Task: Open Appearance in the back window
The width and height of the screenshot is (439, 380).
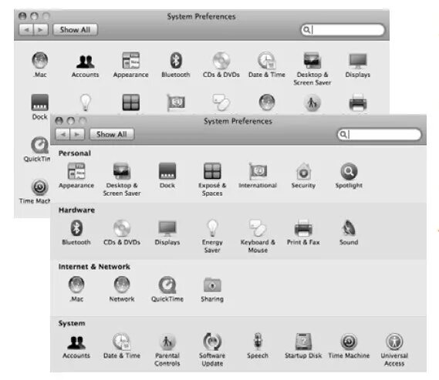Action: 130,65
